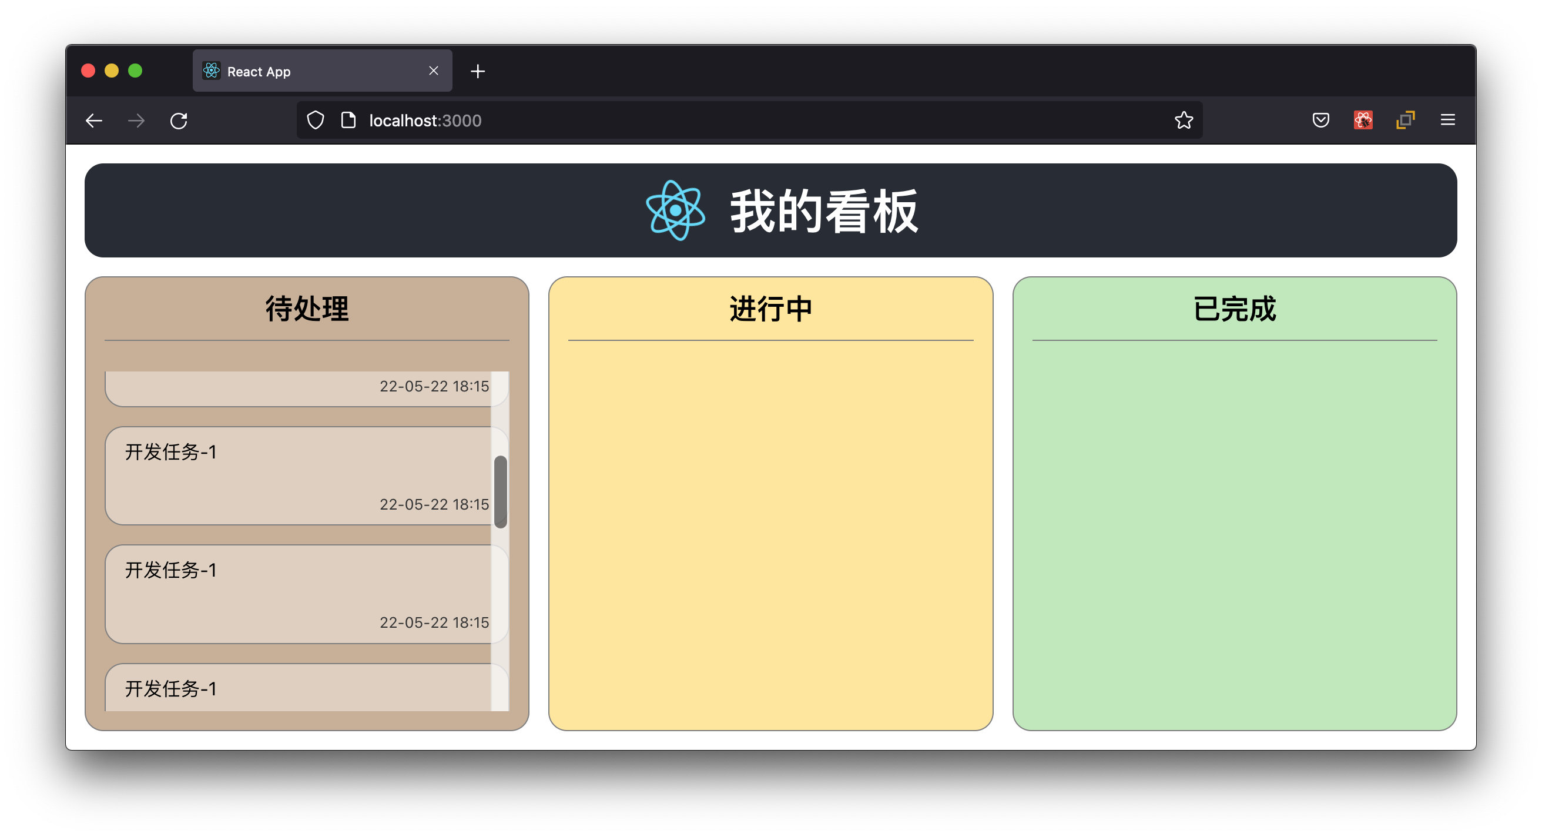Click the green maximize window button

[135, 71]
